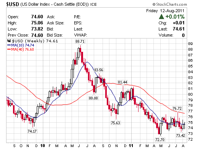The height and width of the screenshot is (149, 199).
Task: Click the 76.72 high price label
Action: click(177, 109)
